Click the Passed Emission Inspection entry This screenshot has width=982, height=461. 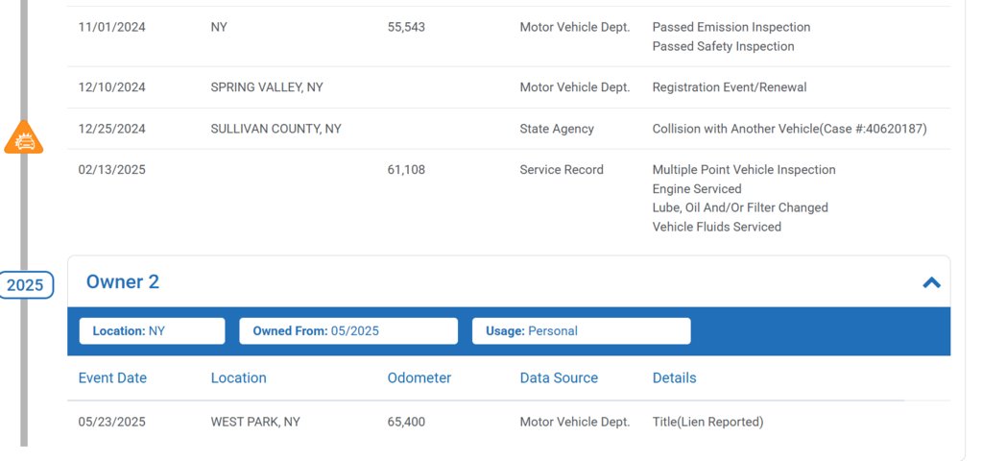pyautogui.click(x=731, y=27)
